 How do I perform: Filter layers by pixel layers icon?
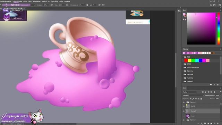[203, 92]
